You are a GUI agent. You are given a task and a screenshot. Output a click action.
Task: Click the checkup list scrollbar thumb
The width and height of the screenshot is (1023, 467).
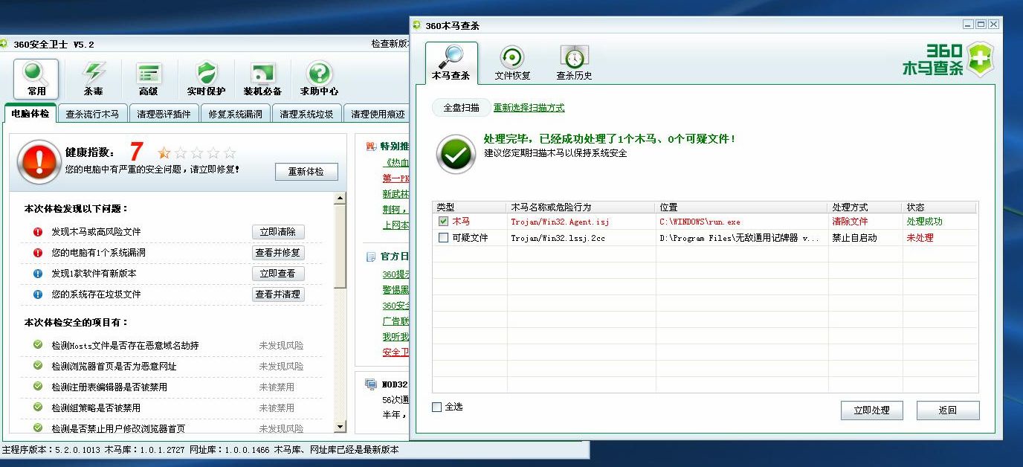pos(341,246)
